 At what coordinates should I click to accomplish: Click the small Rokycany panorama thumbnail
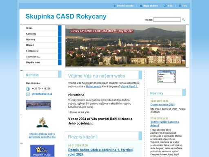38,105
